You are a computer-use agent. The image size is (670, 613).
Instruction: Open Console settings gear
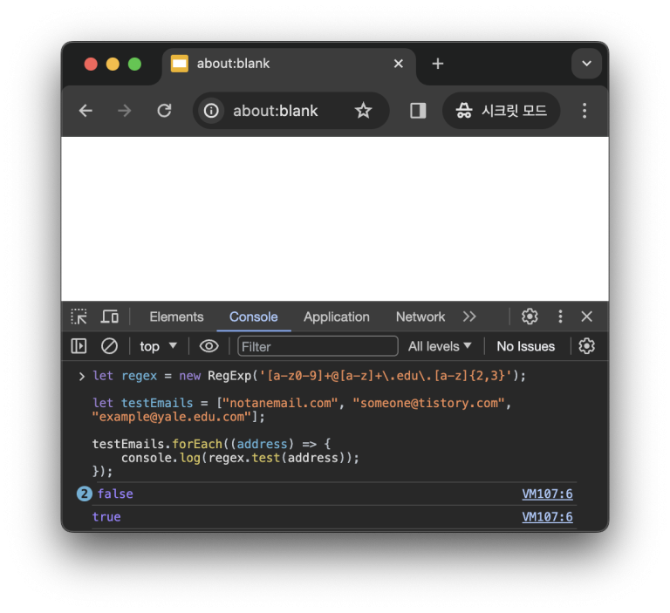pyautogui.click(x=586, y=346)
